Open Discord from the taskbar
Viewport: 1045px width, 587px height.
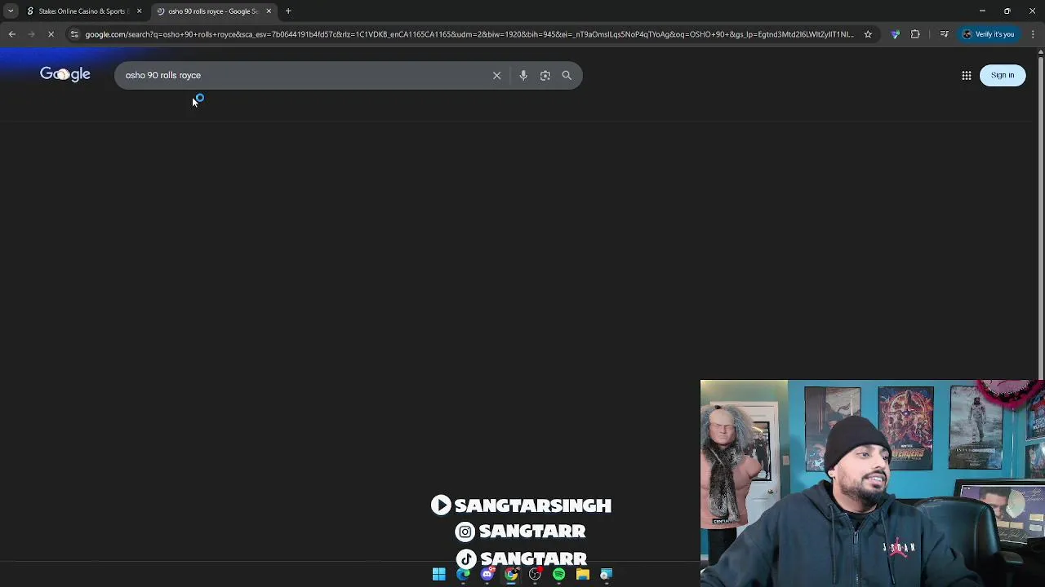pos(487,575)
